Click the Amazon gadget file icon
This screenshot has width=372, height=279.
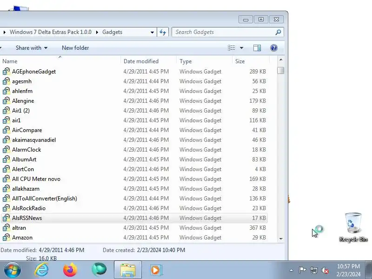(x=7, y=237)
